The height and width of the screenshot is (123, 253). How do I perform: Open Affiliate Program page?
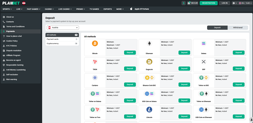[21, 55]
